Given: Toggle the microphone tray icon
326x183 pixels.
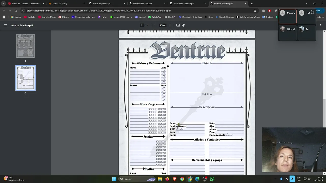Looking at the screenshot, I should tap(292, 179).
